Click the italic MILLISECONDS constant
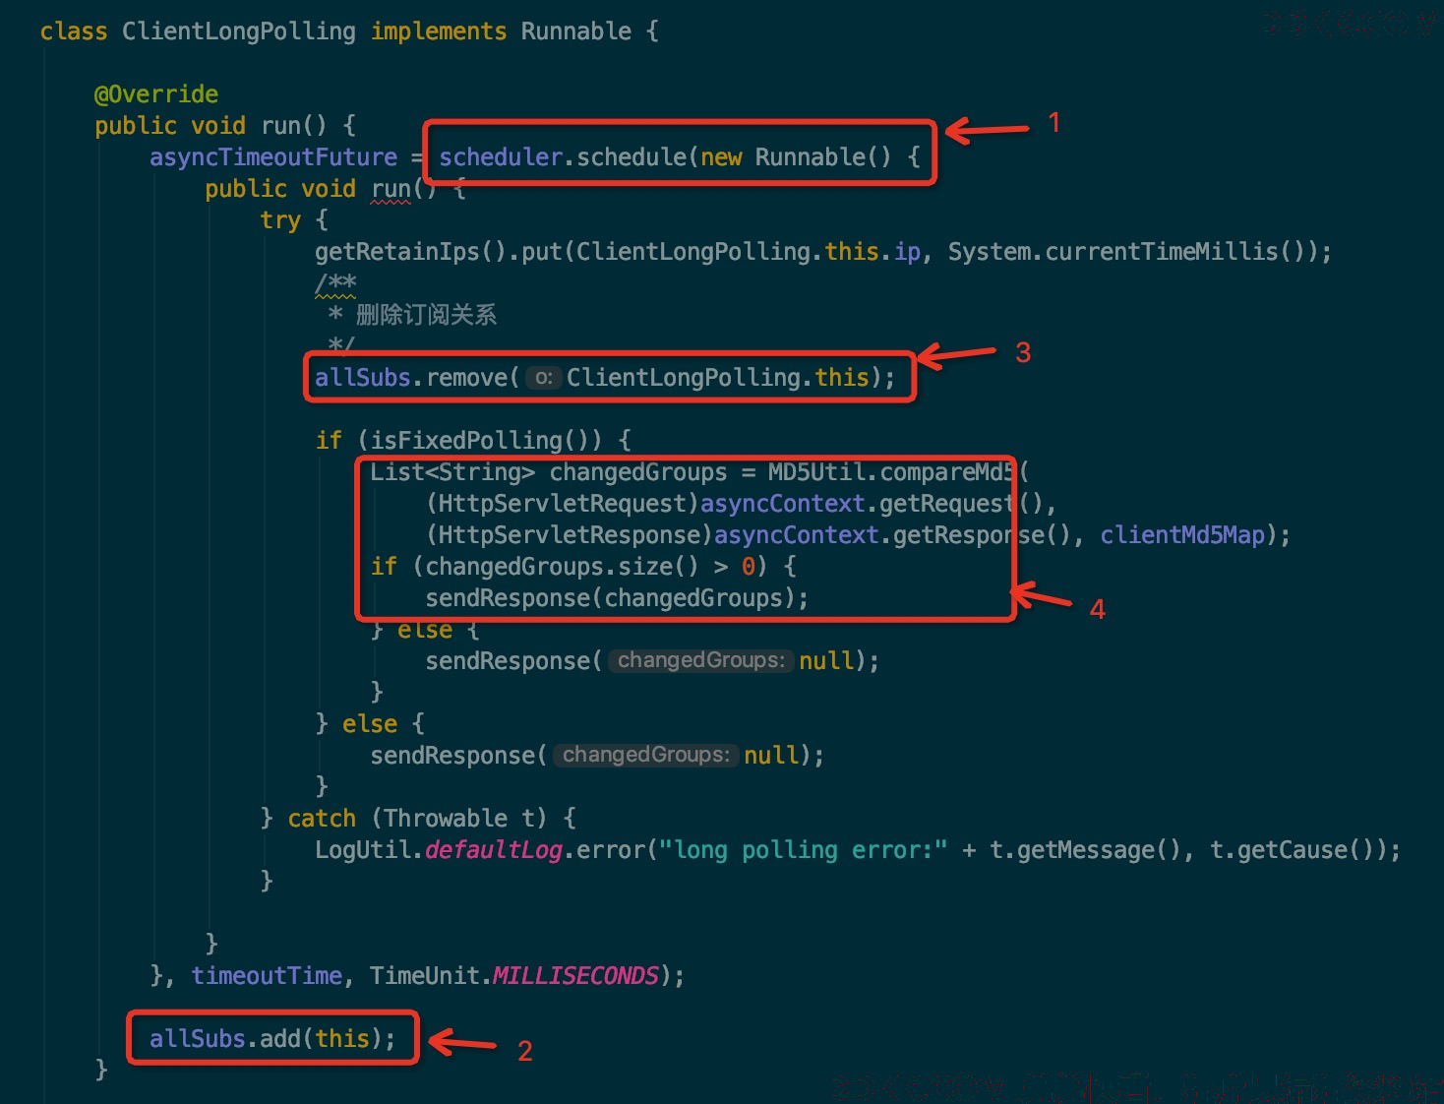The image size is (1444, 1104). tap(574, 976)
